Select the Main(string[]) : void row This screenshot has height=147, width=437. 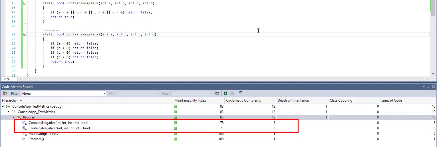[x=218, y=134]
